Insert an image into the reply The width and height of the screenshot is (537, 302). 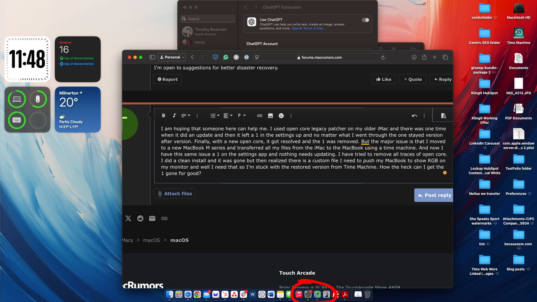click(x=270, y=115)
